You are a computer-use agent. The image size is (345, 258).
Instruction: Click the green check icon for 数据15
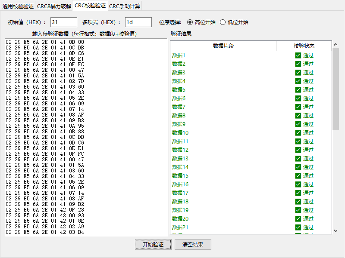(298, 176)
